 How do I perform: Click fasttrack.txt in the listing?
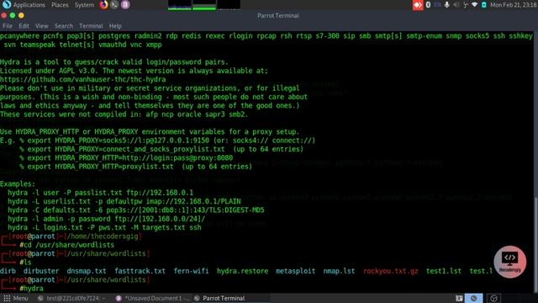[140, 271]
